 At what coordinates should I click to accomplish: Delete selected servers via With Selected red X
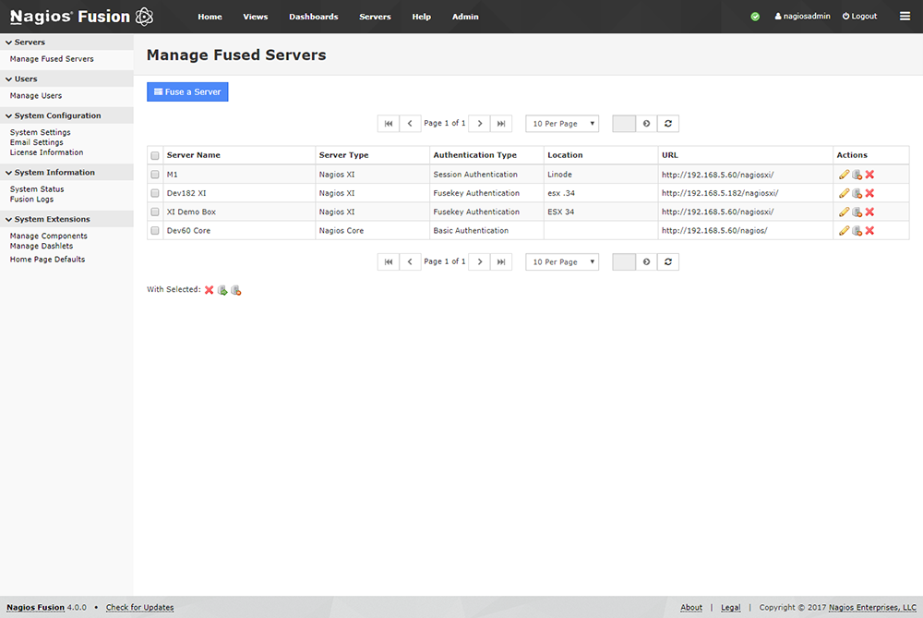click(x=209, y=290)
